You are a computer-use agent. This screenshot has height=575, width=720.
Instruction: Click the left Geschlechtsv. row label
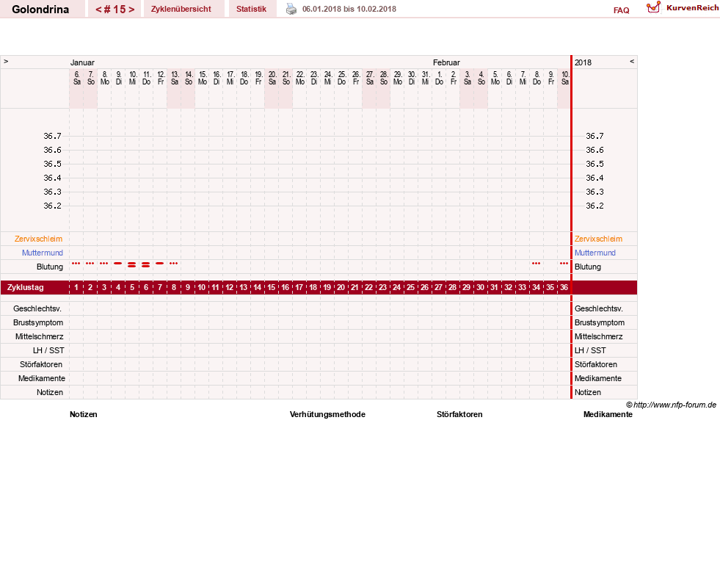[x=37, y=308]
